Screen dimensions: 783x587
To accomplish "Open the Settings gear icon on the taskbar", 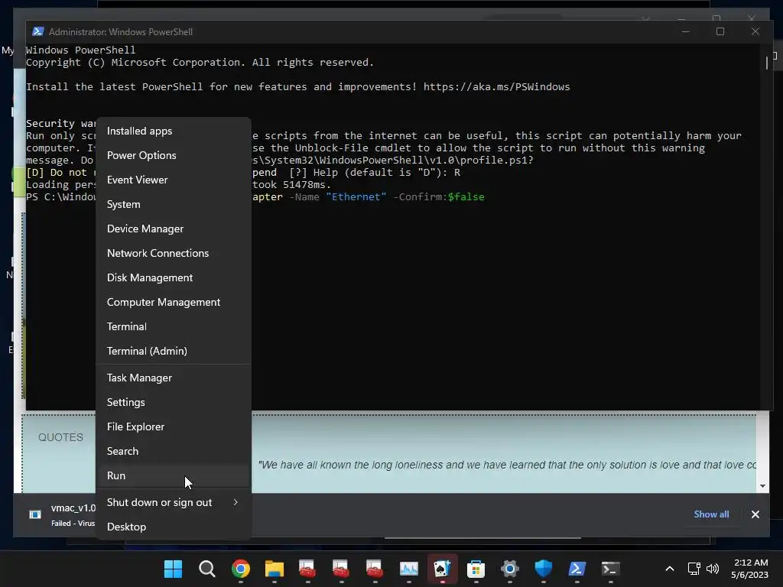I will (510, 569).
